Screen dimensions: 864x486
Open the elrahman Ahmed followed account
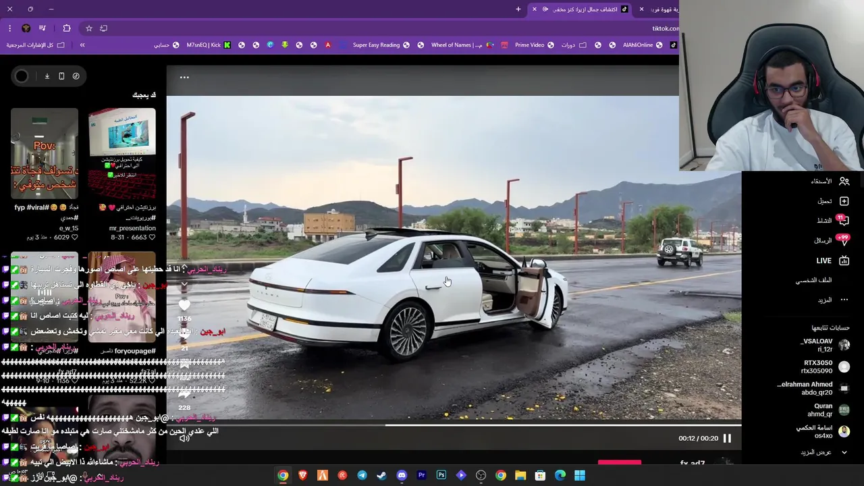tap(813, 388)
